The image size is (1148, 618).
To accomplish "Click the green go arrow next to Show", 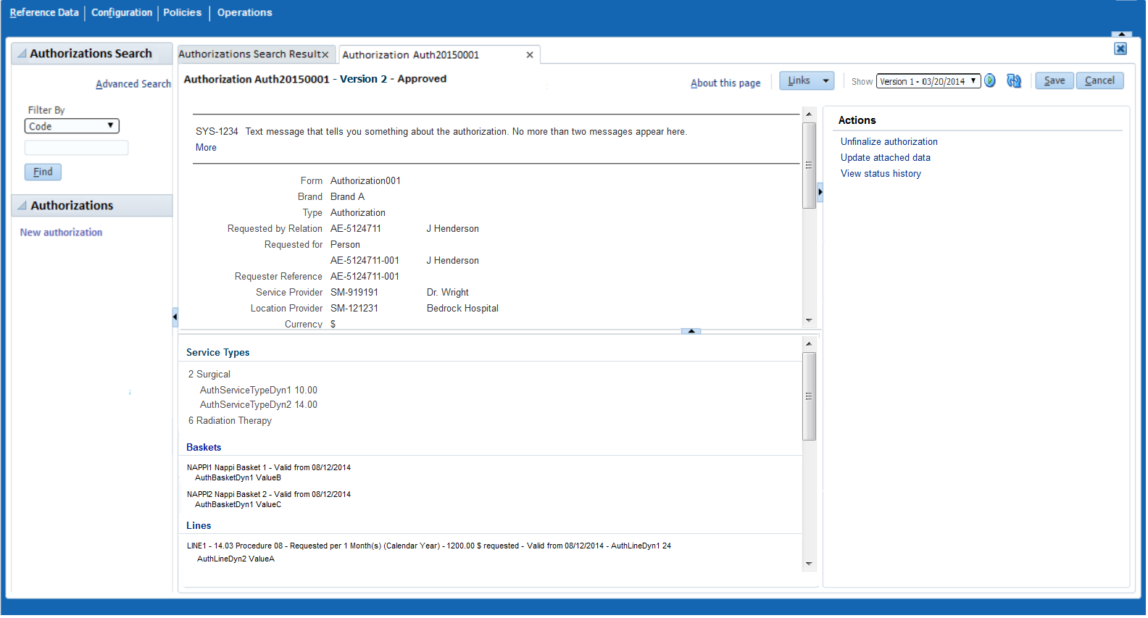I will click(x=990, y=80).
